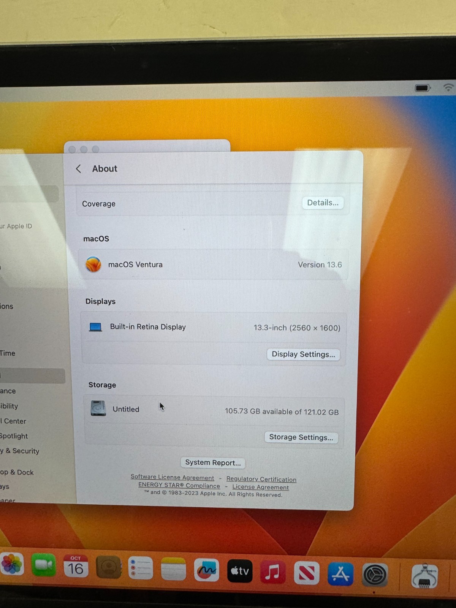Image resolution: width=456 pixels, height=608 pixels.
Task: Click System Settings gear in Dock
Action: [x=375, y=575]
